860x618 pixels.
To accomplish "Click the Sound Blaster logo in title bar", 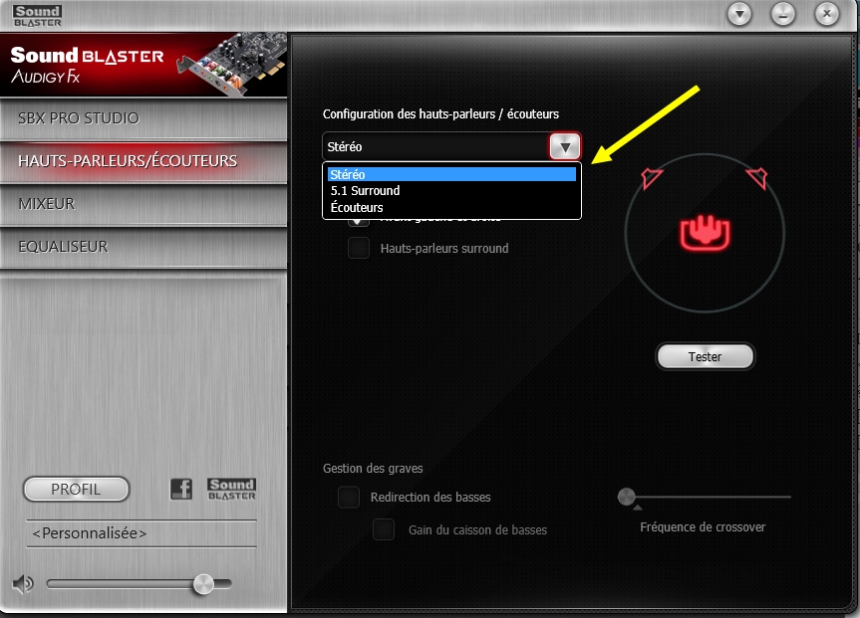I will (x=37, y=17).
